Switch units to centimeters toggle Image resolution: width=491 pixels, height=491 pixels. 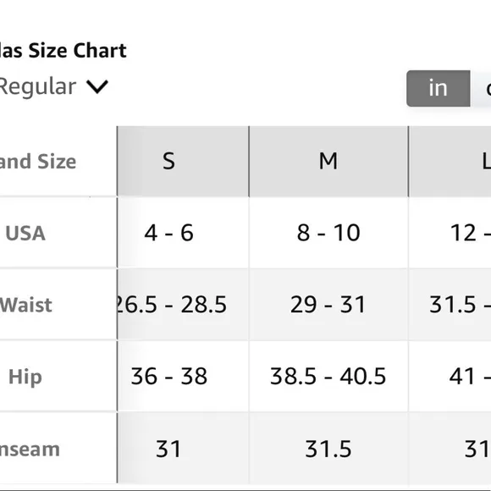coord(482,88)
